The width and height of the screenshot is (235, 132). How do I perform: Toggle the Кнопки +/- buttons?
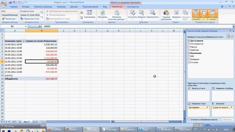click(x=203, y=15)
